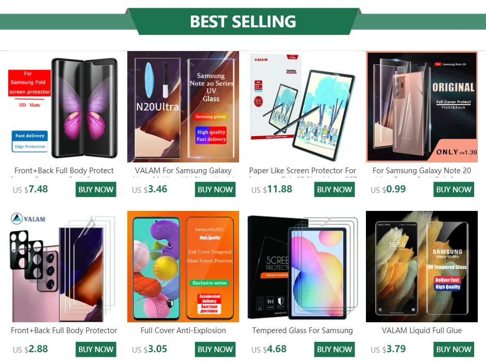Click BUY NOW for the $3.05 item

pos(215,350)
